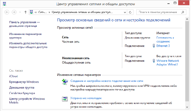Click the Back navigation arrow
The width and height of the screenshot is (191, 111).
(x=7, y=12)
